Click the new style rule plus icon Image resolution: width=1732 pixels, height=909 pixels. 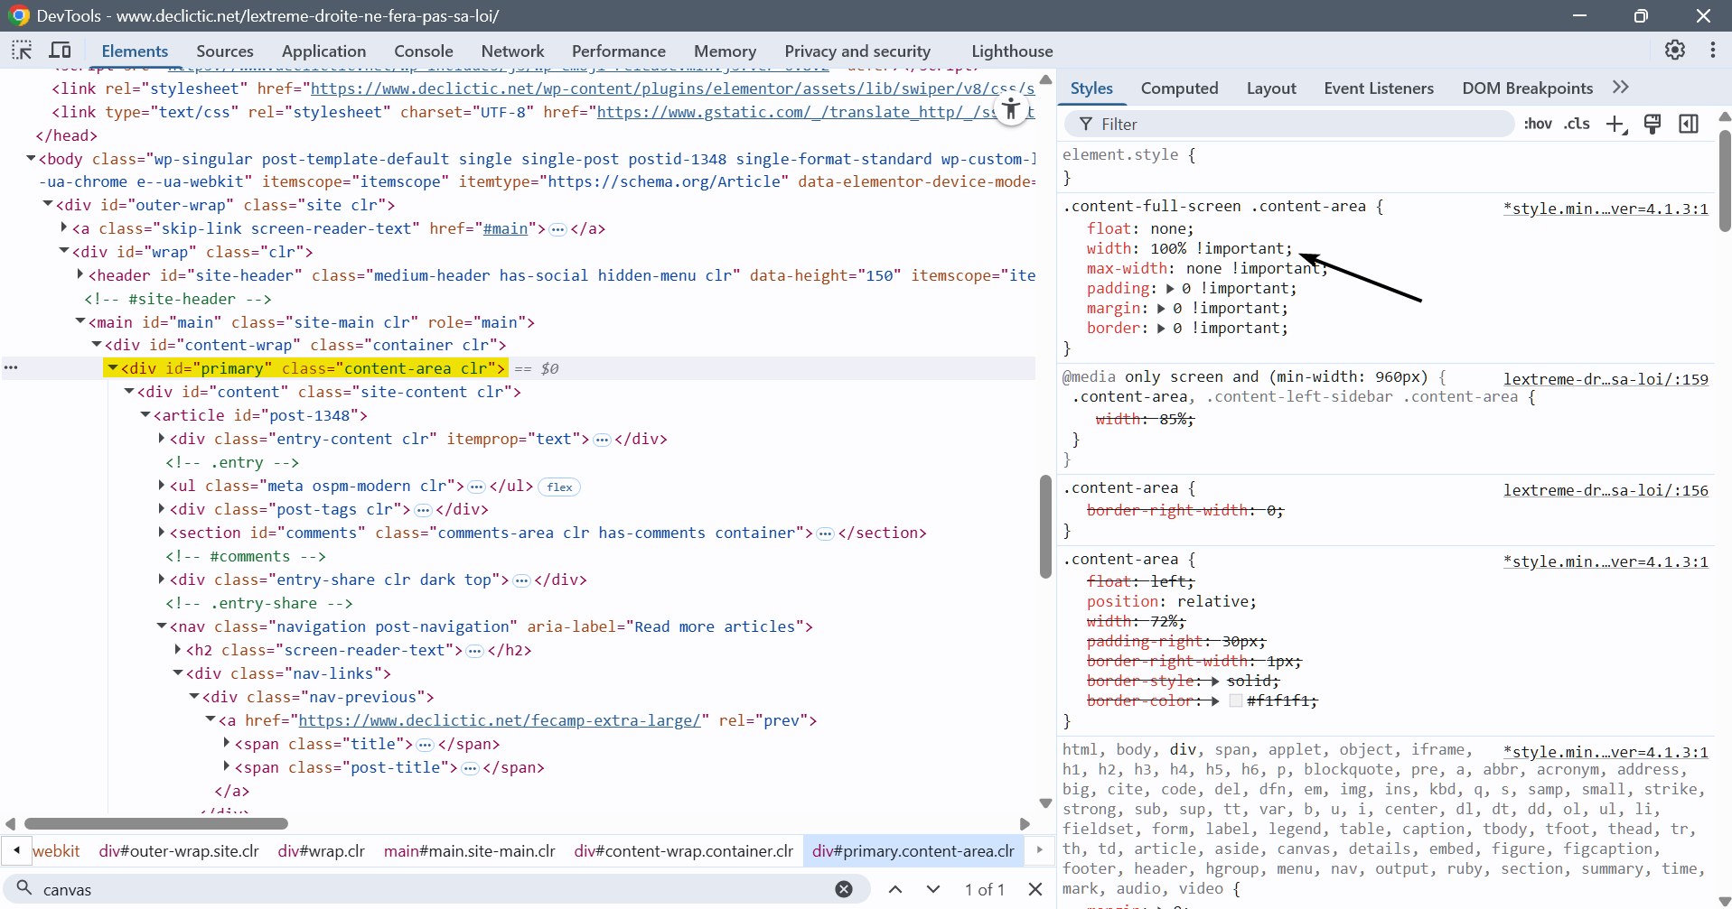(x=1616, y=125)
